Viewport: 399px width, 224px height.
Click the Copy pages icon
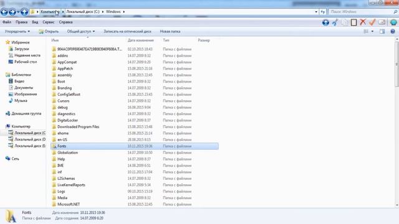(344, 22)
